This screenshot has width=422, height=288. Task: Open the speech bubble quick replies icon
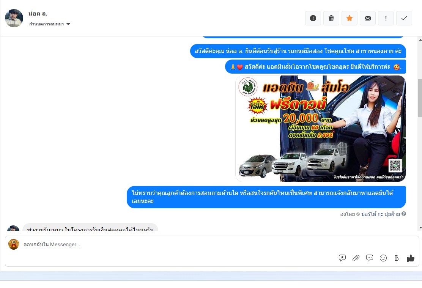370,258
